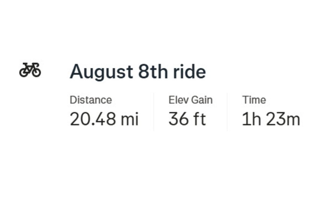This screenshot has width=325, height=203.
Task: Click the 20.48 distance number
Action: tap(93, 119)
